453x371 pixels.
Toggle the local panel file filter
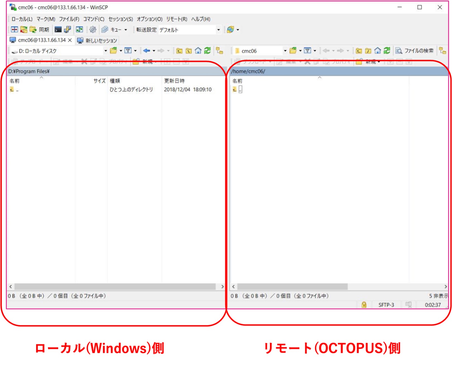[128, 51]
